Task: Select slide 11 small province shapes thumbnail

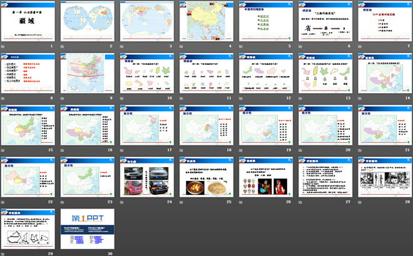Action: 206,73
